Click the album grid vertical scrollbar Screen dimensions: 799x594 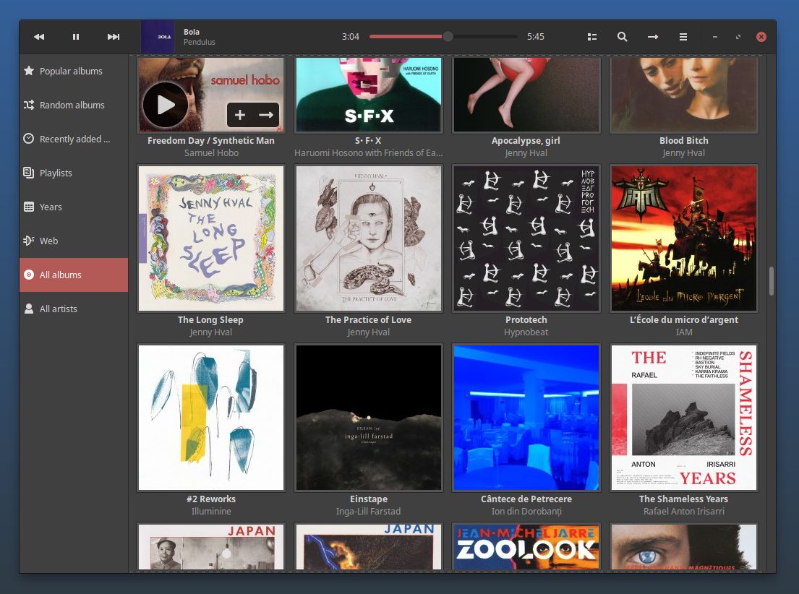point(772,280)
